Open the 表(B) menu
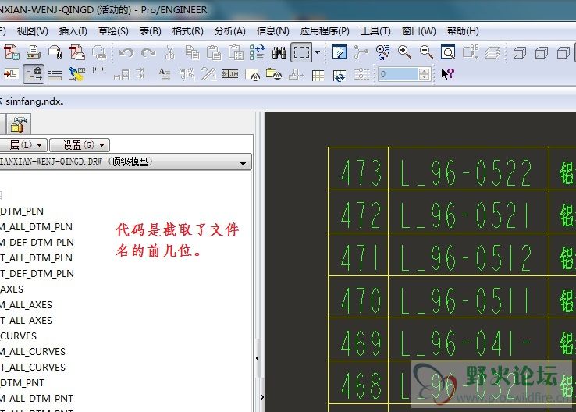 tap(151, 31)
